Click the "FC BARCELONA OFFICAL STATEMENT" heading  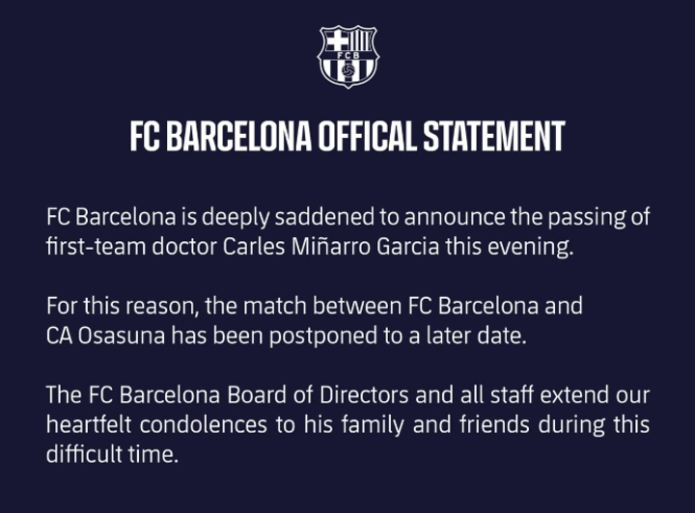pos(347,137)
